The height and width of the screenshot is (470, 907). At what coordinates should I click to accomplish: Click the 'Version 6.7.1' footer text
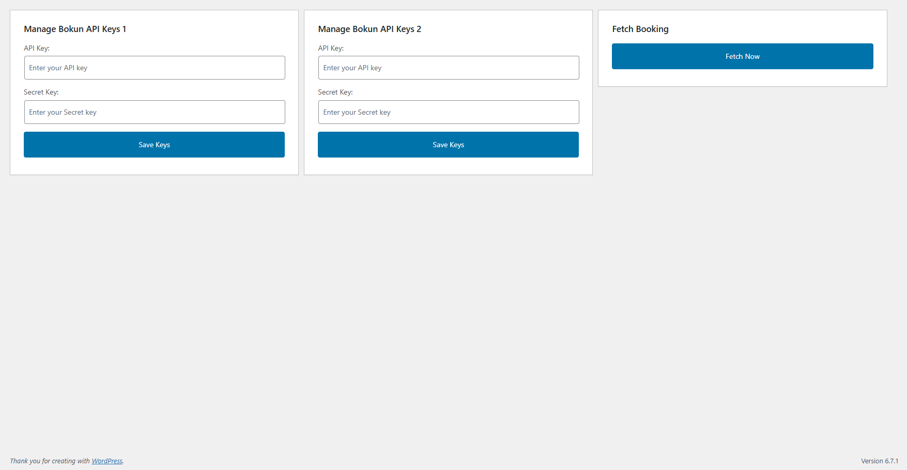[x=880, y=461]
